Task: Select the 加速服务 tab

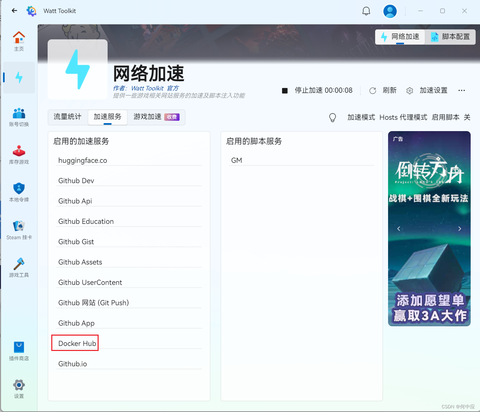Action: tap(108, 117)
